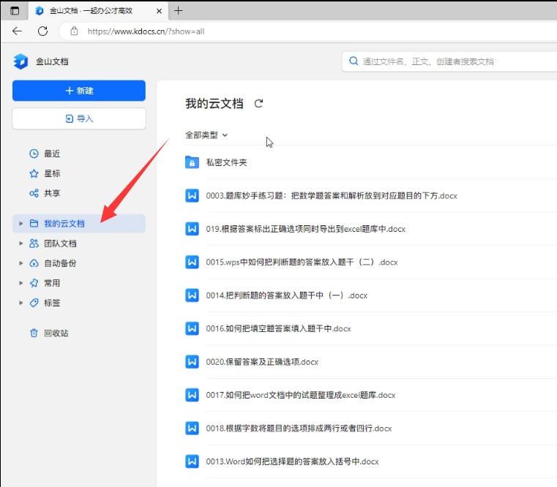Click the browser back arrow
This screenshot has width=557, height=487.
point(17,31)
